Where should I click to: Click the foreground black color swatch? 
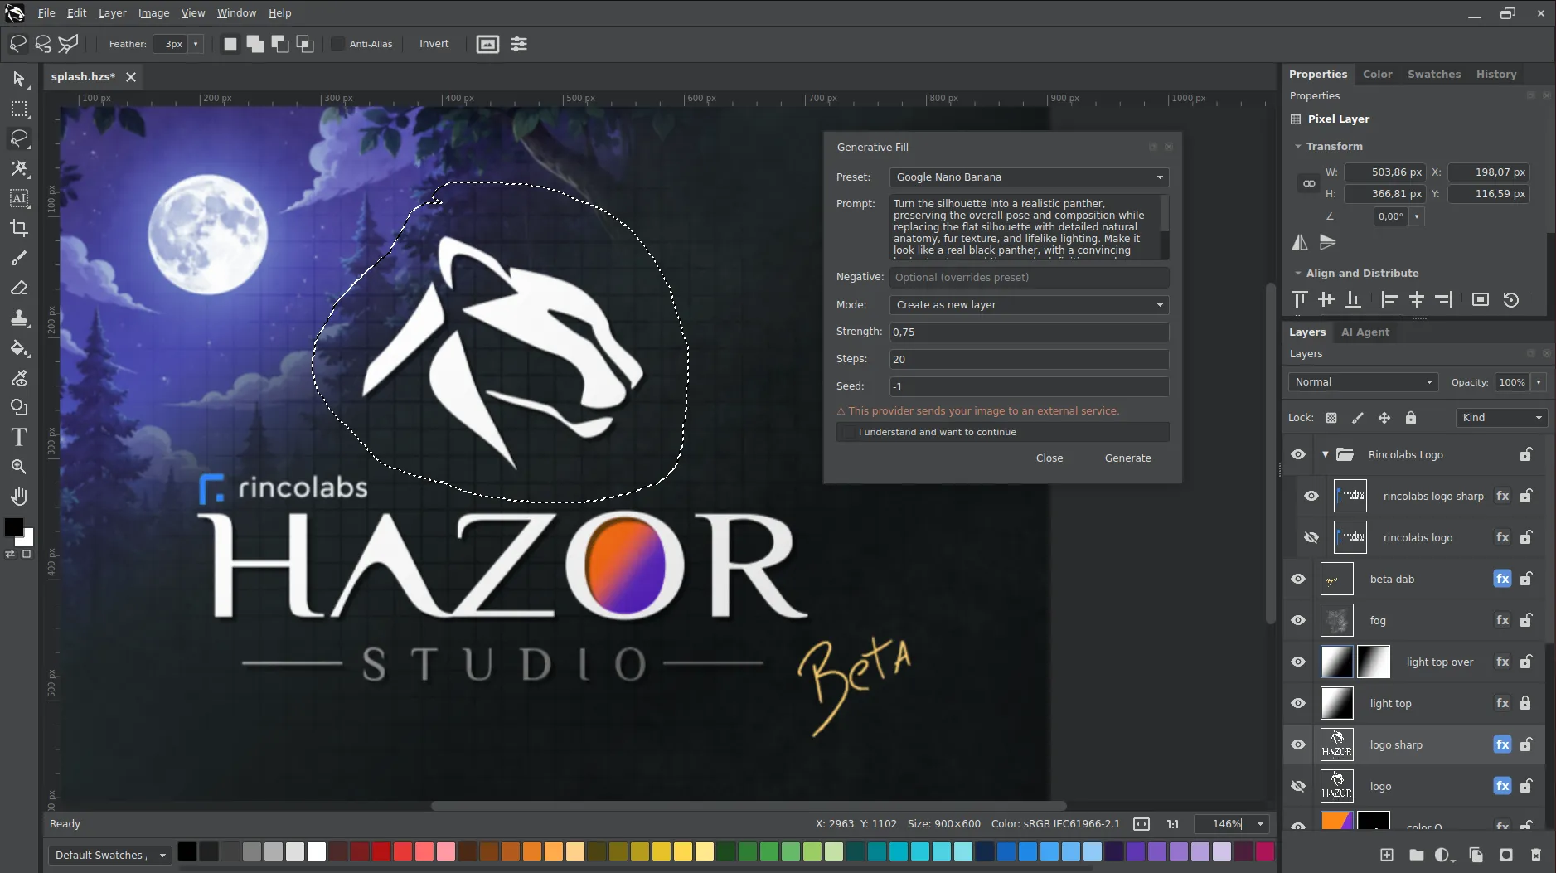(x=13, y=527)
